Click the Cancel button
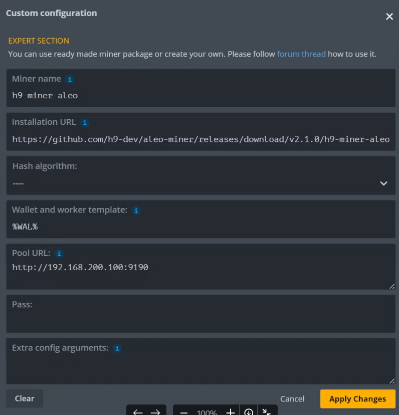The image size is (399, 415). pyautogui.click(x=292, y=399)
